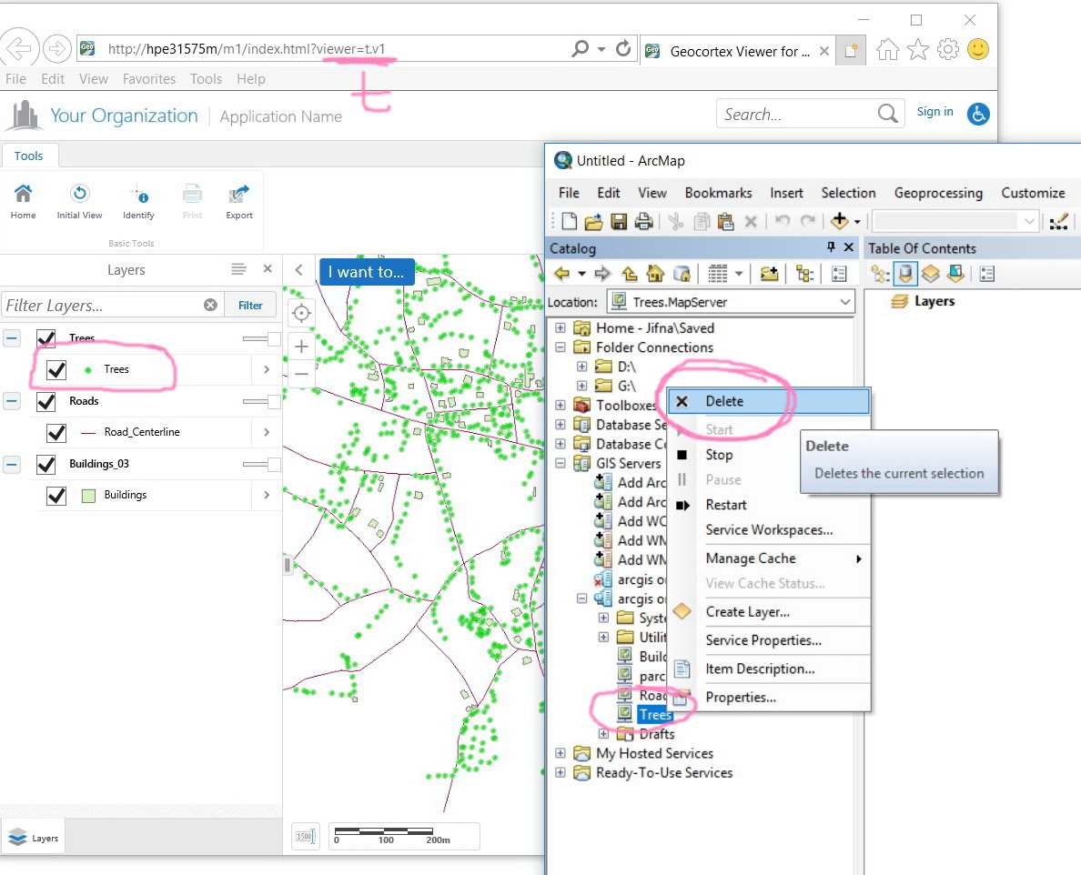The width and height of the screenshot is (1081, 875).
Task: Uncheck the Buildings_03 group checkbox
Action: 46,464
